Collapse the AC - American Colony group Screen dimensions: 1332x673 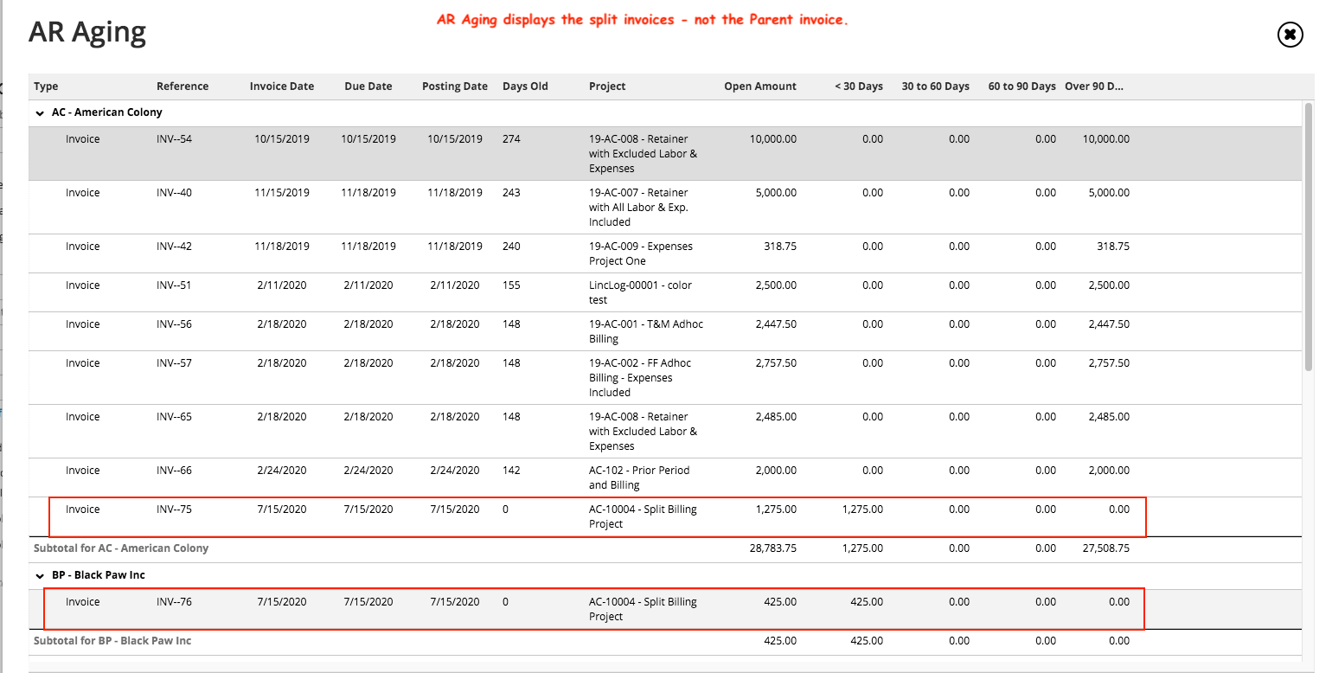[40, 112]
